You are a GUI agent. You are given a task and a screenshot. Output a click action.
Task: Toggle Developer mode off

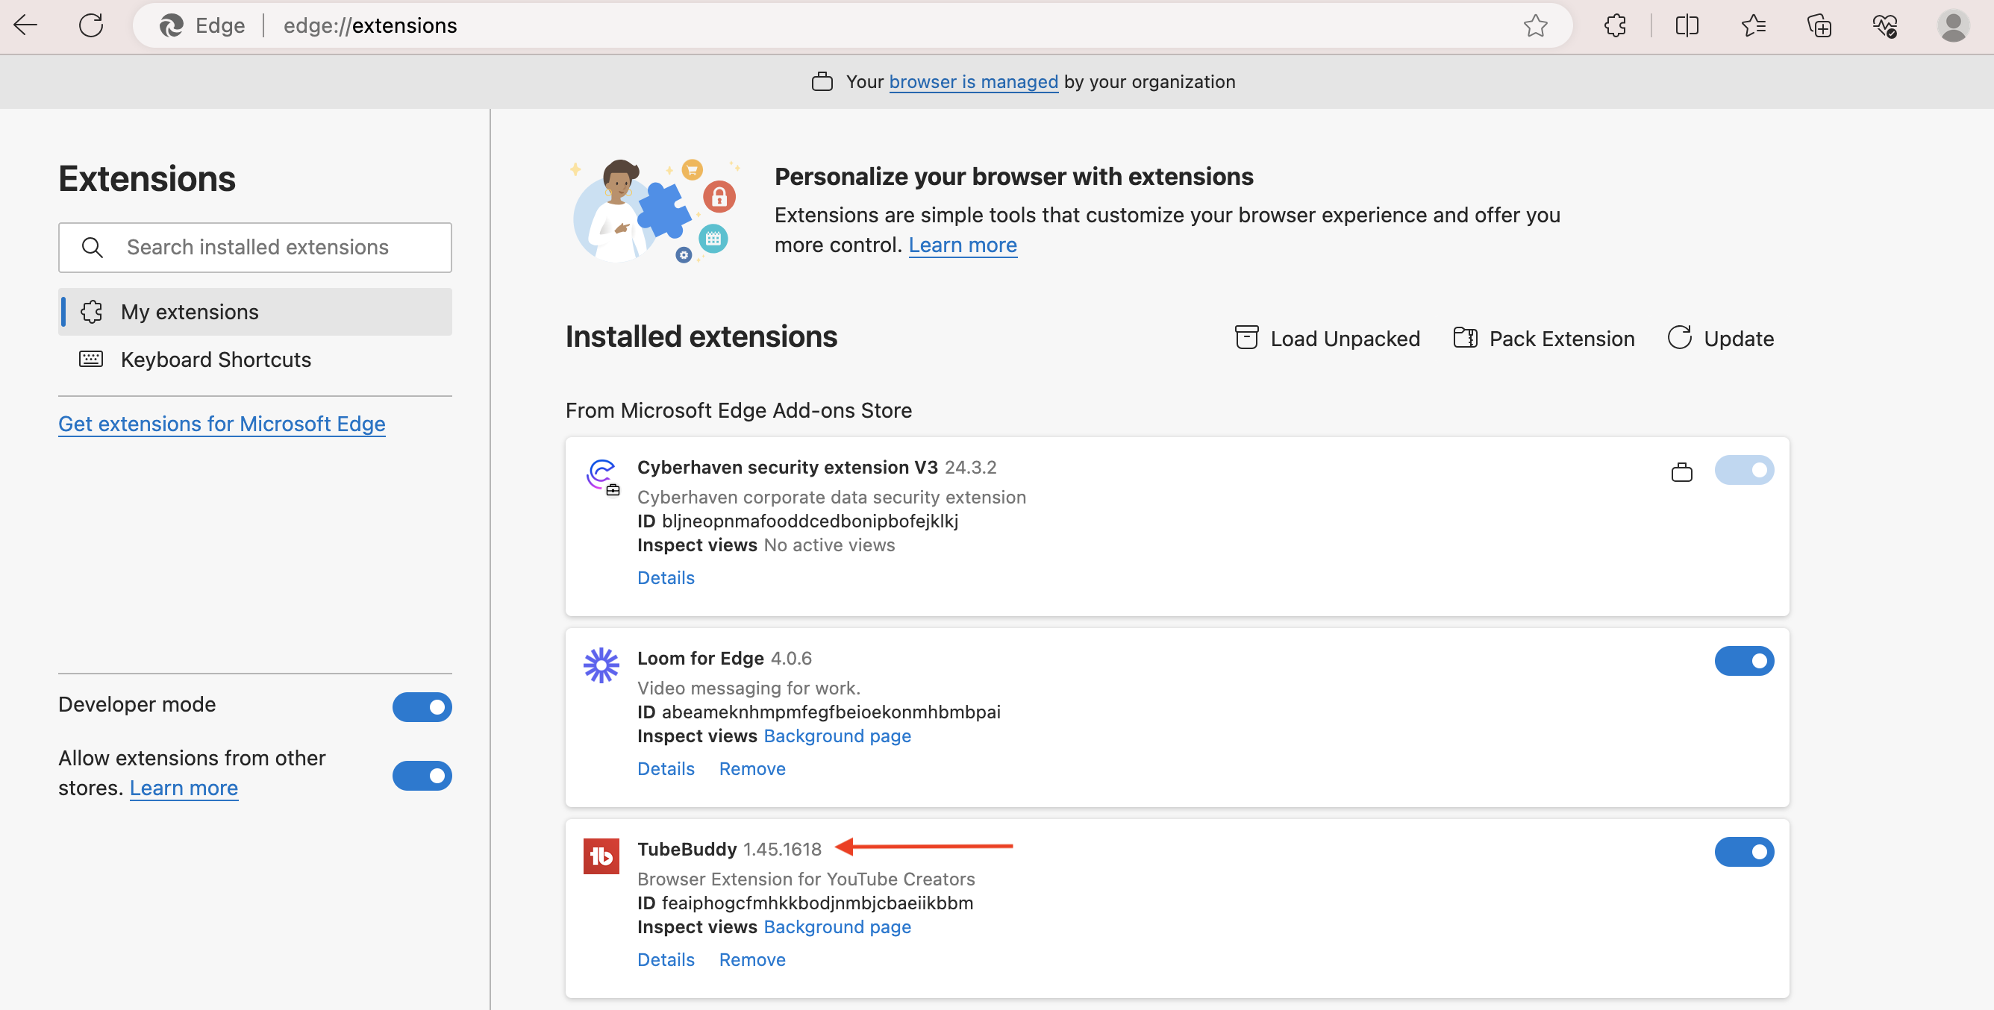422,706
